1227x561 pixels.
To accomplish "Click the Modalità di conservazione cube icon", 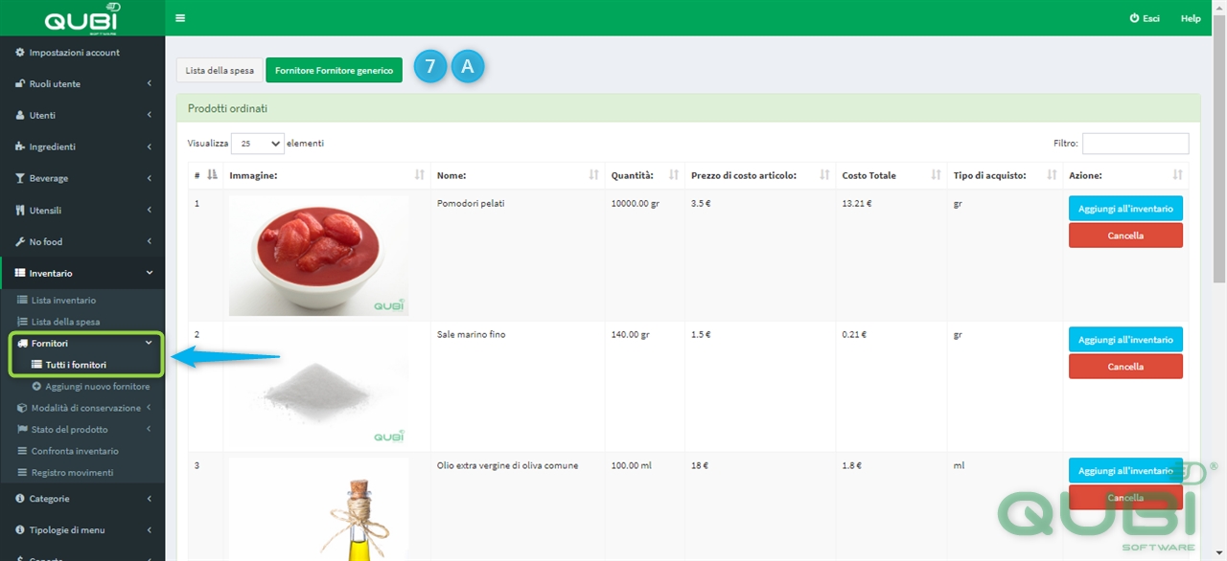I will [22, 408].
